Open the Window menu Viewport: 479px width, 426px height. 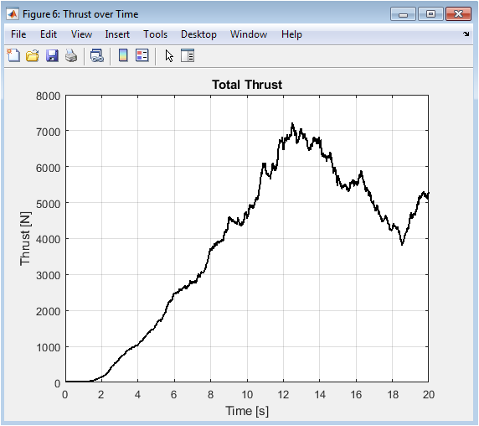tap(249, 34)
